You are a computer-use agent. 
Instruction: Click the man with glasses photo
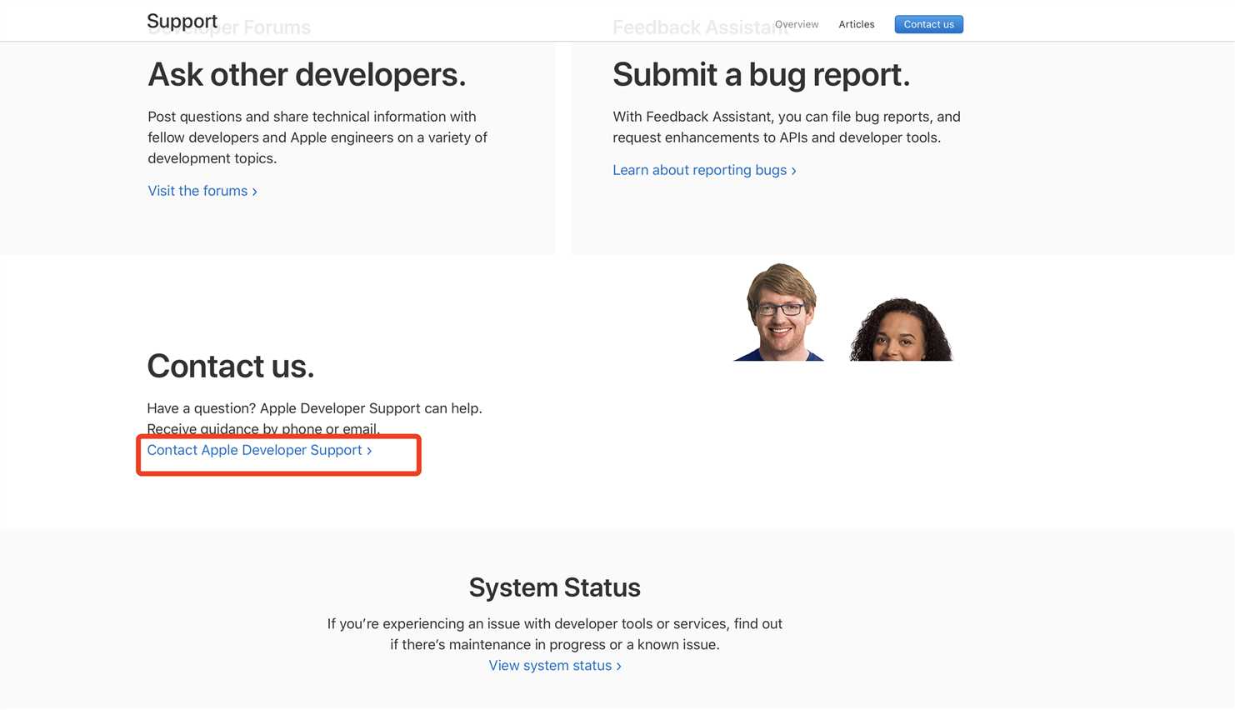coord(779,312)
